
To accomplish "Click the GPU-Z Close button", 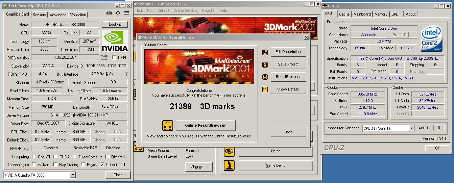I will click(118, 175).
